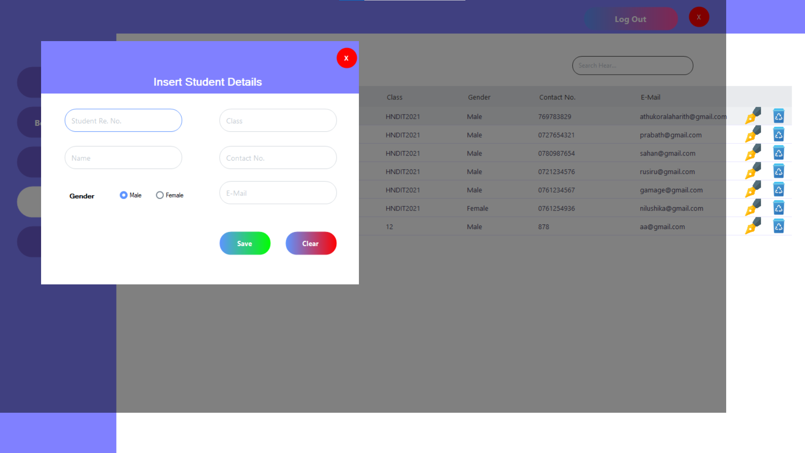Viewport: 805px width, 453px height.
Task: Delete the rusiru@gmail.com student record
Action: coord(779,171)
